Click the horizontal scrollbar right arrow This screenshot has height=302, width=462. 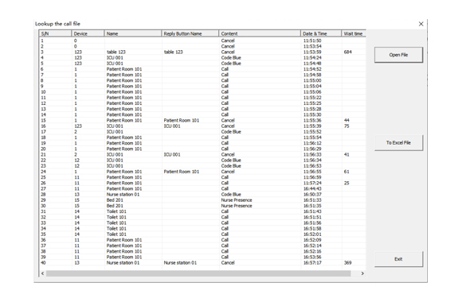point(362,273)
